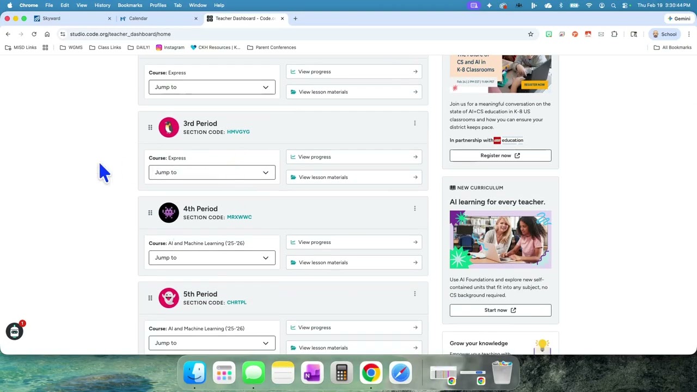The width and height of the screenshot is (697, 392).
Task: Open the browser home page button
Action: 47,34
